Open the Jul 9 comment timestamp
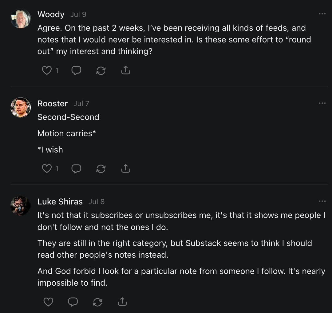 pos(78,14)
